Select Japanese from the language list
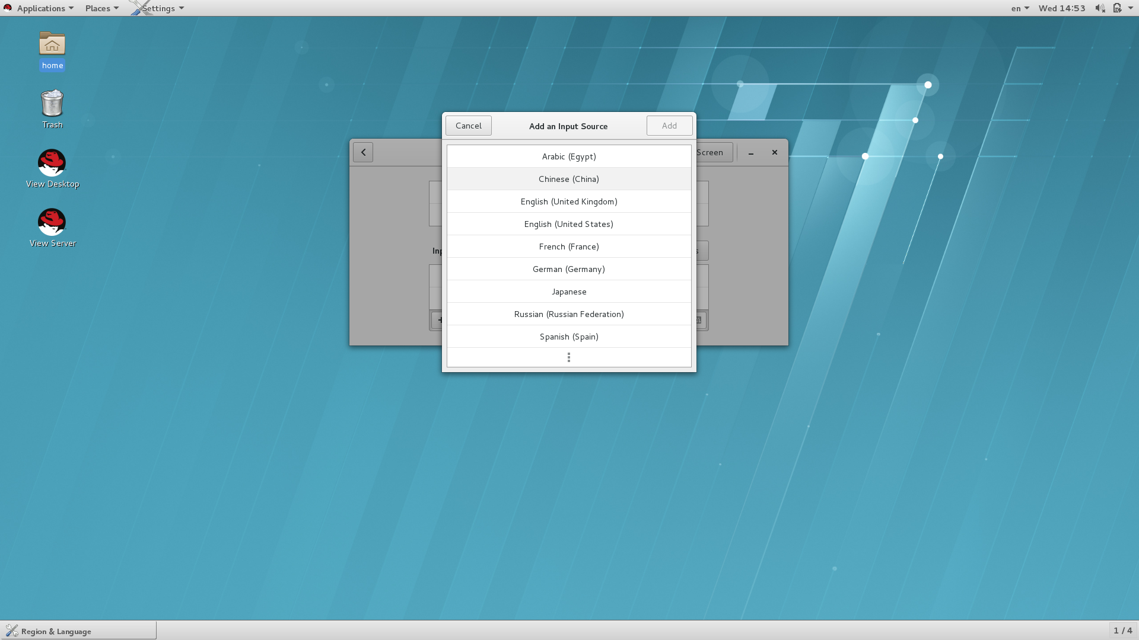Viewport: 1139px width, 640px height. click(568, 291)
